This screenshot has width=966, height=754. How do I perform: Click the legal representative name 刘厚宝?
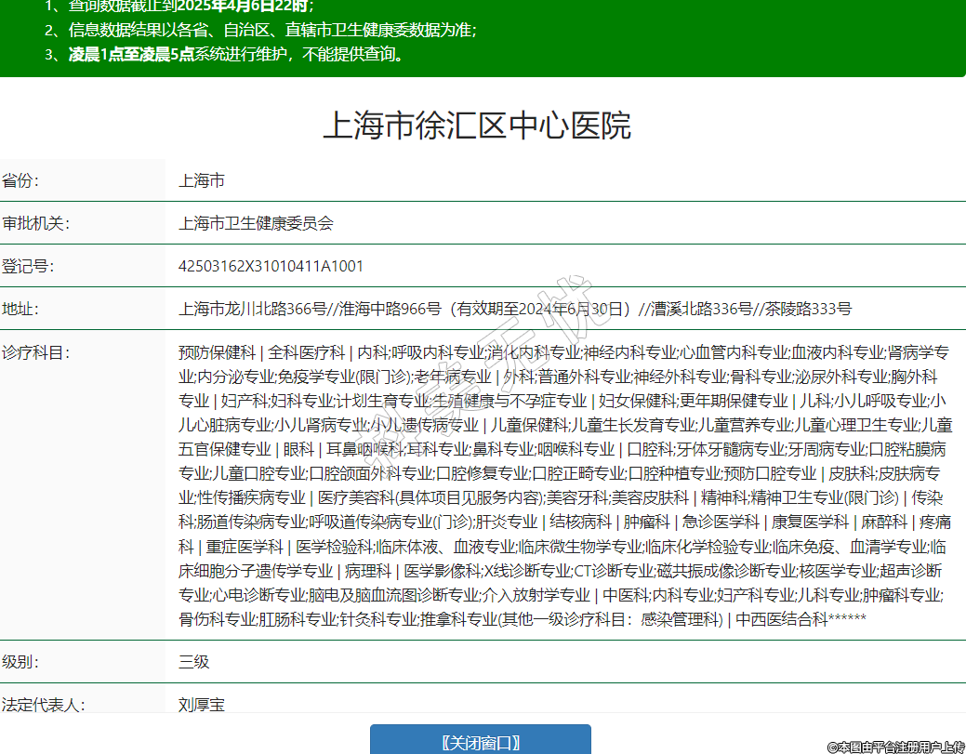(202, 705)
